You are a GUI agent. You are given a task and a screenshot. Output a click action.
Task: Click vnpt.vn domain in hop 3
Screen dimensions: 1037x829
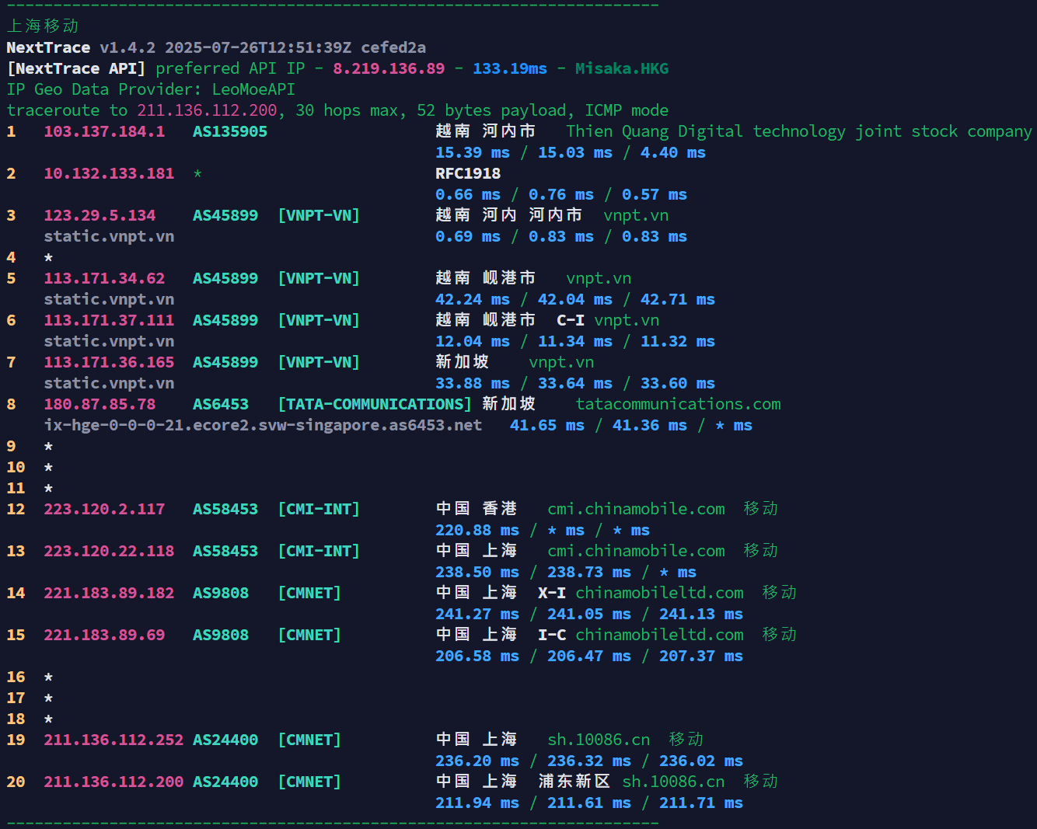pyautogui.click(x=636, y=215)
